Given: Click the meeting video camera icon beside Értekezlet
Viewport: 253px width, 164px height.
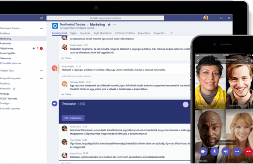Looking at the screenshot, I should click(x=54, y=104).
